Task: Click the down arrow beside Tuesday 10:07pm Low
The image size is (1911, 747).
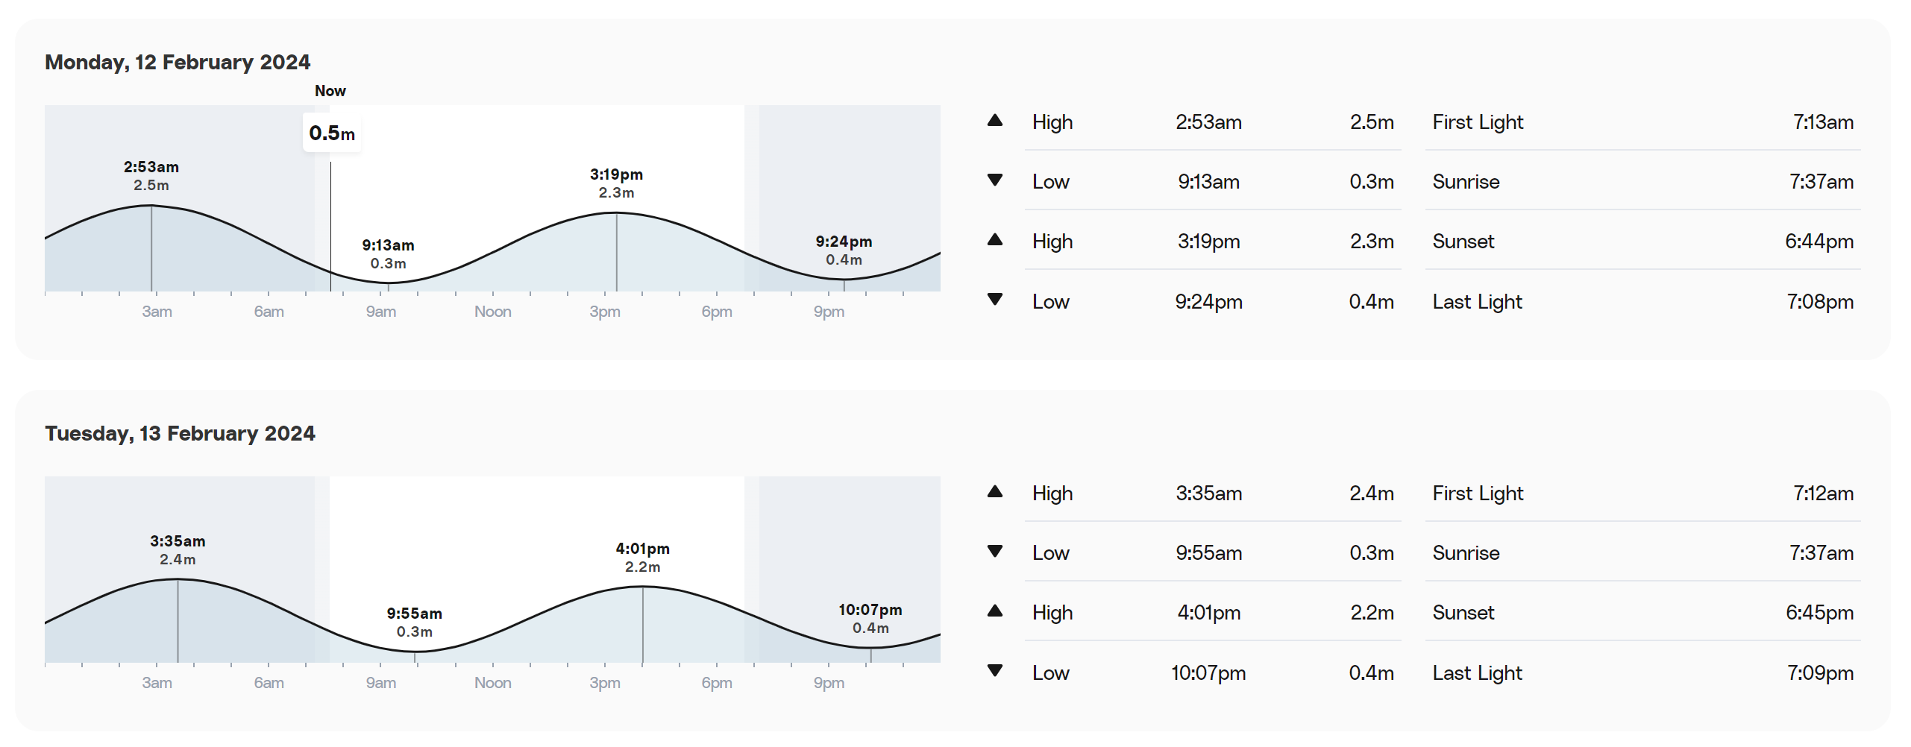Action: (994, 671)
